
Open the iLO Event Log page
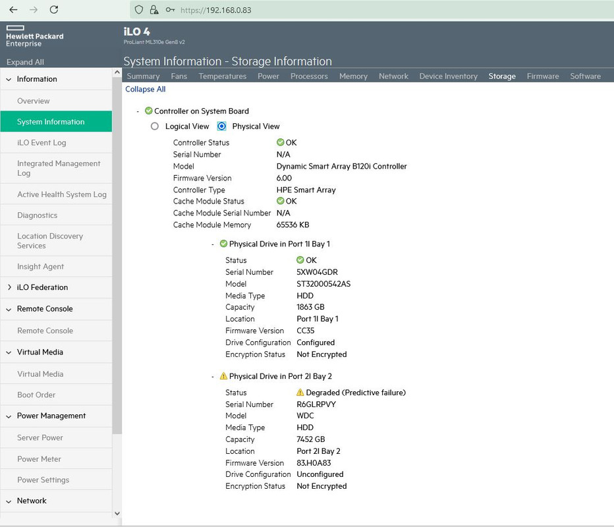pos(56,142)
